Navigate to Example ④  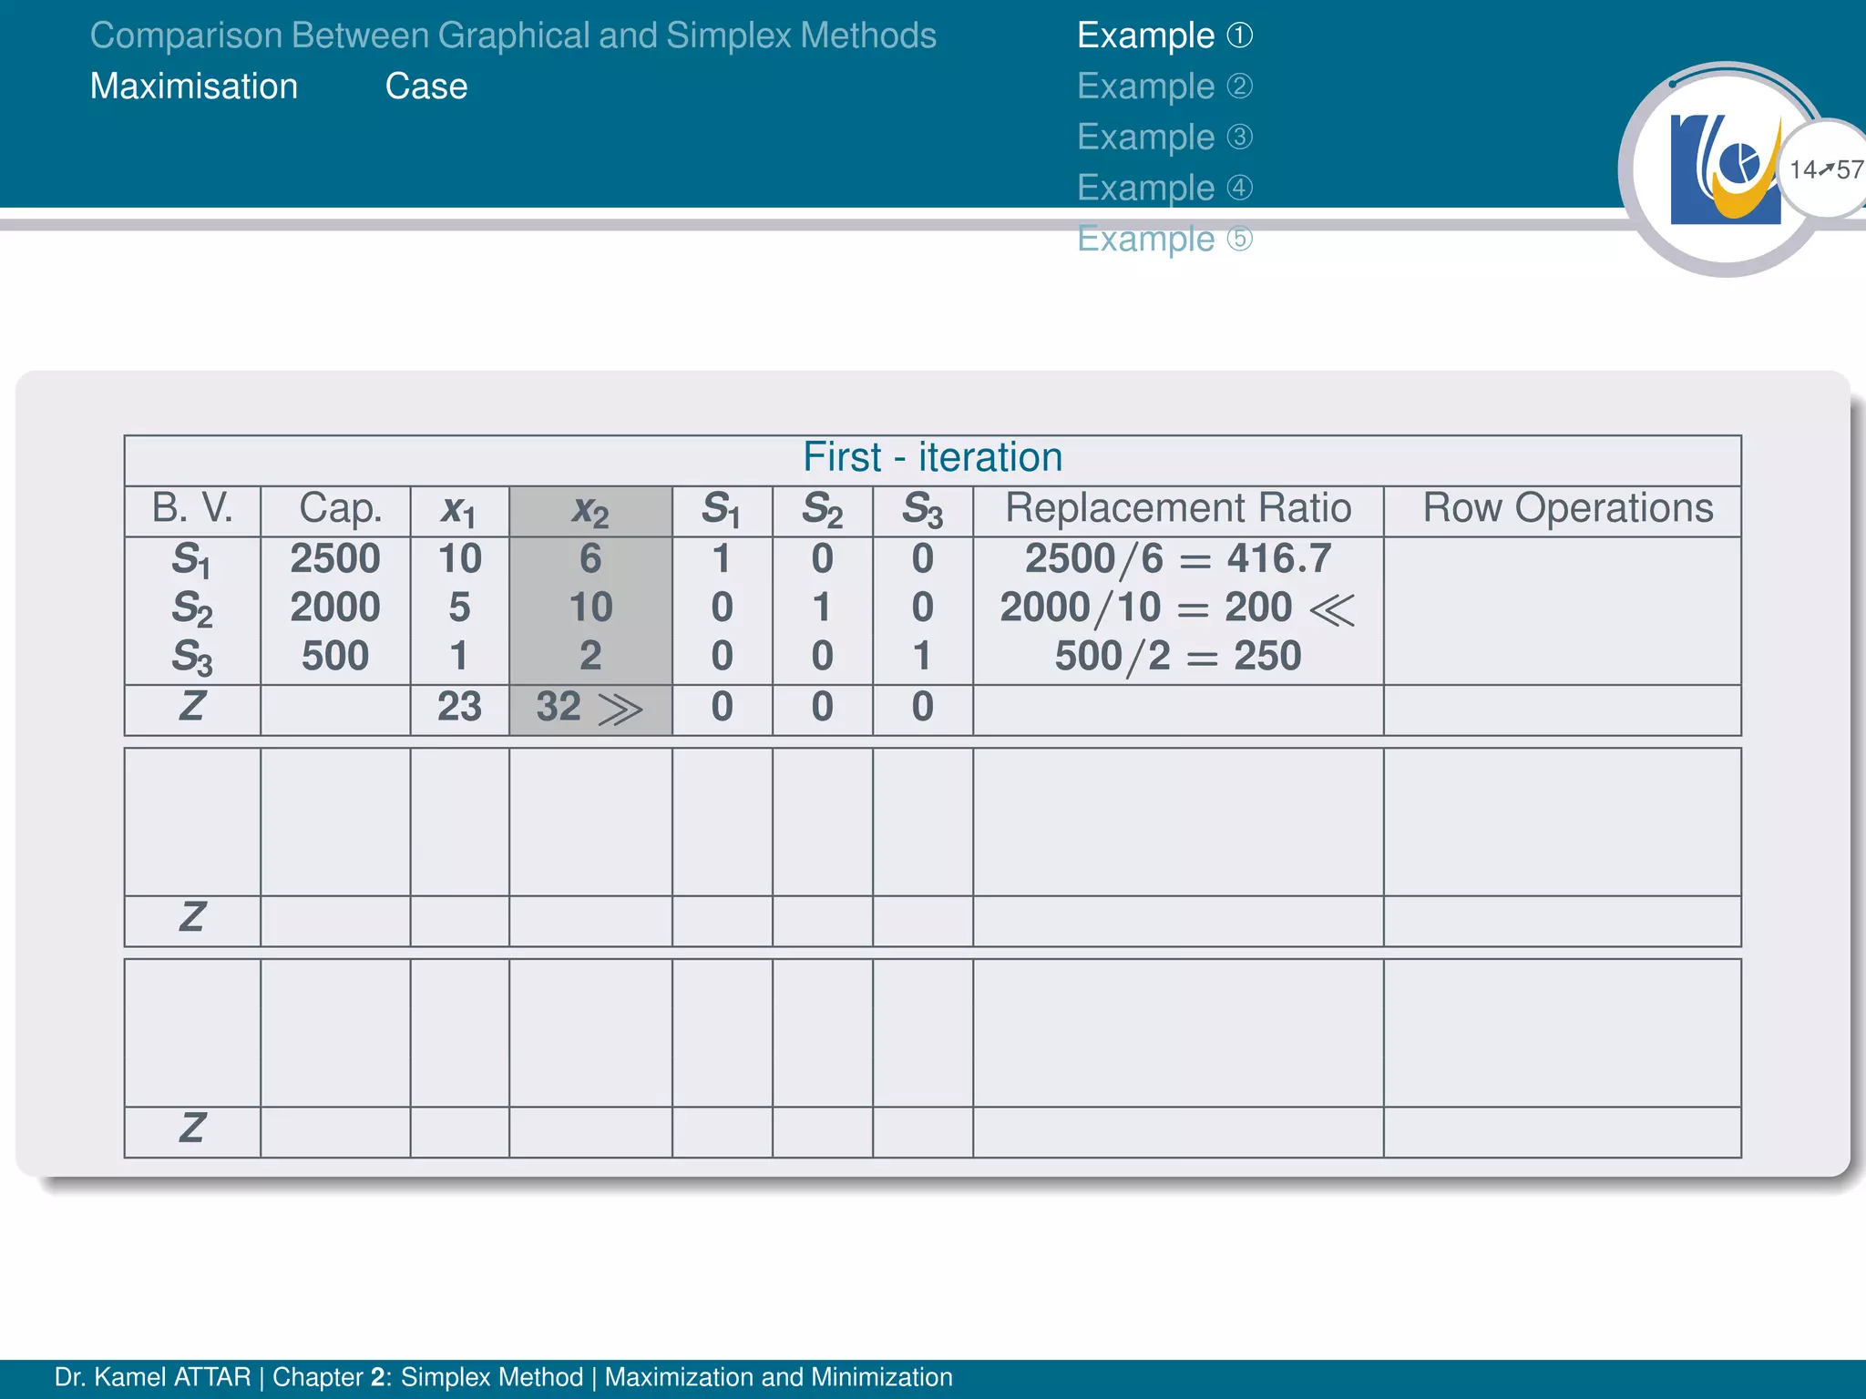(x=1164, y=188)
